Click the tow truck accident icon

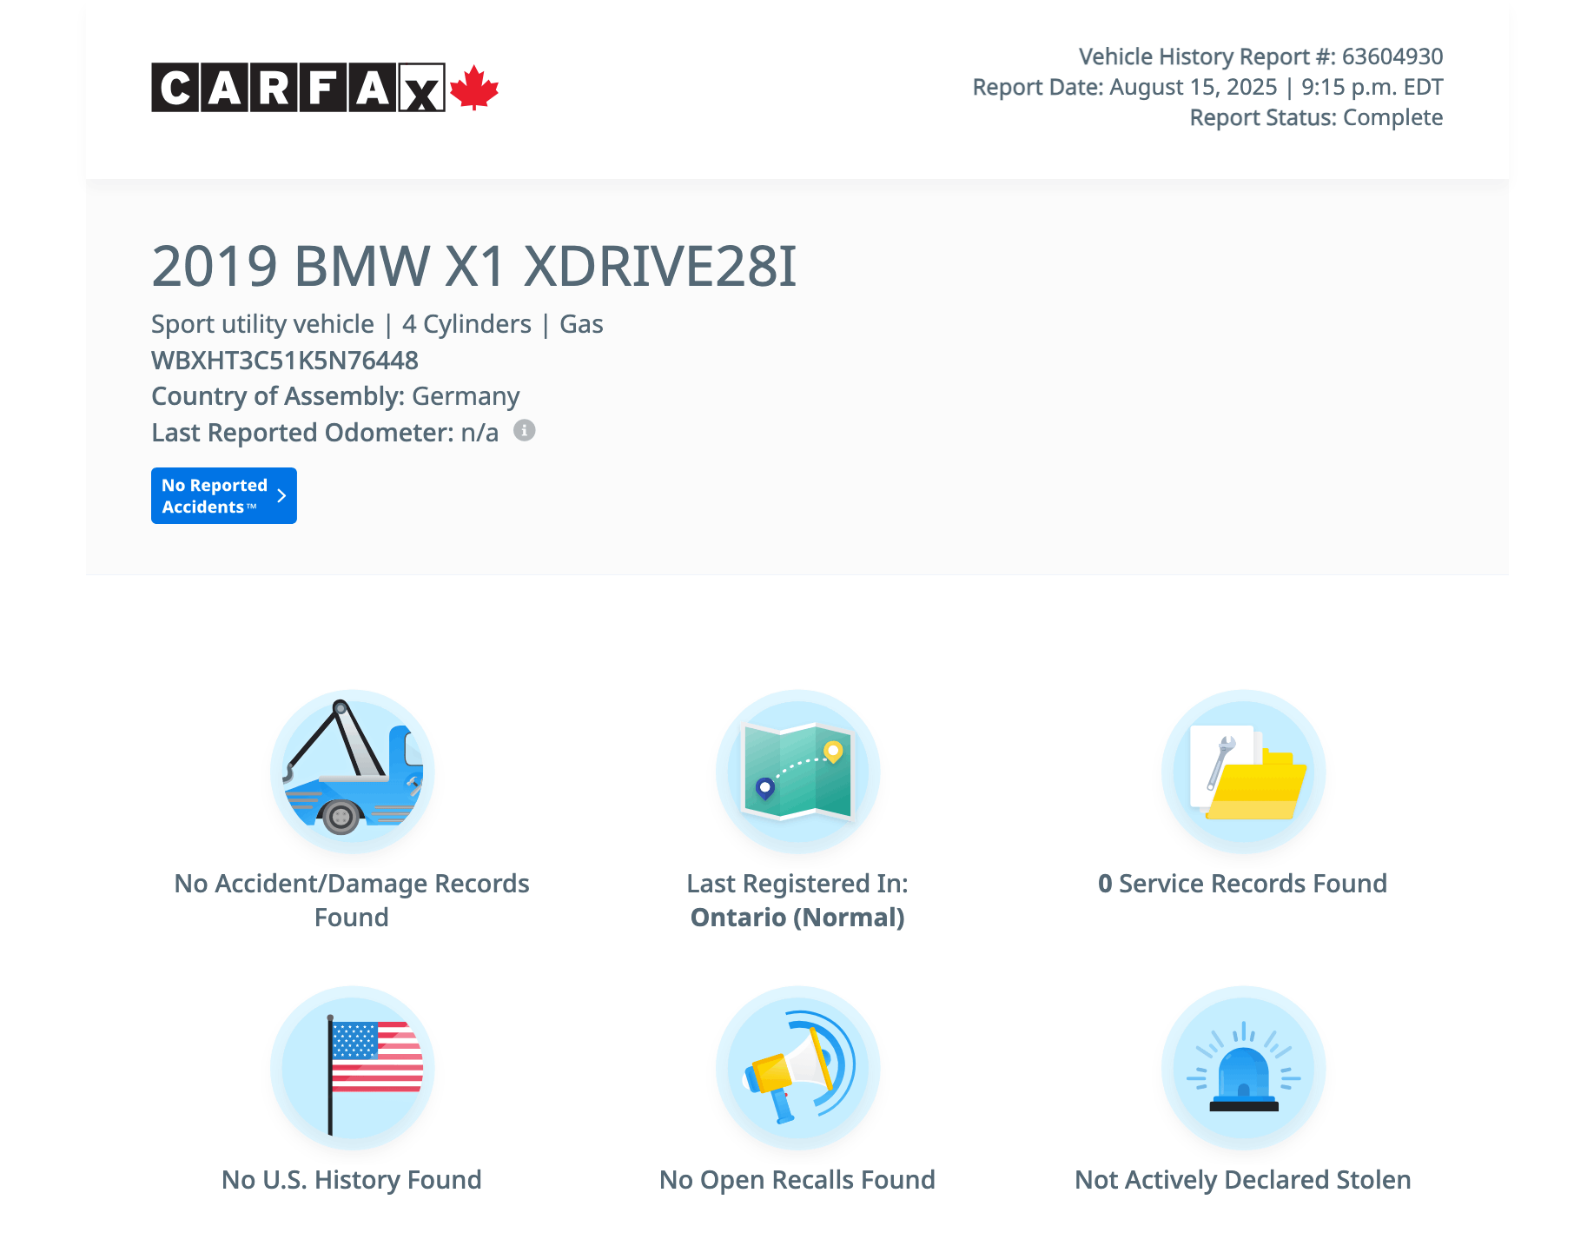352,772
